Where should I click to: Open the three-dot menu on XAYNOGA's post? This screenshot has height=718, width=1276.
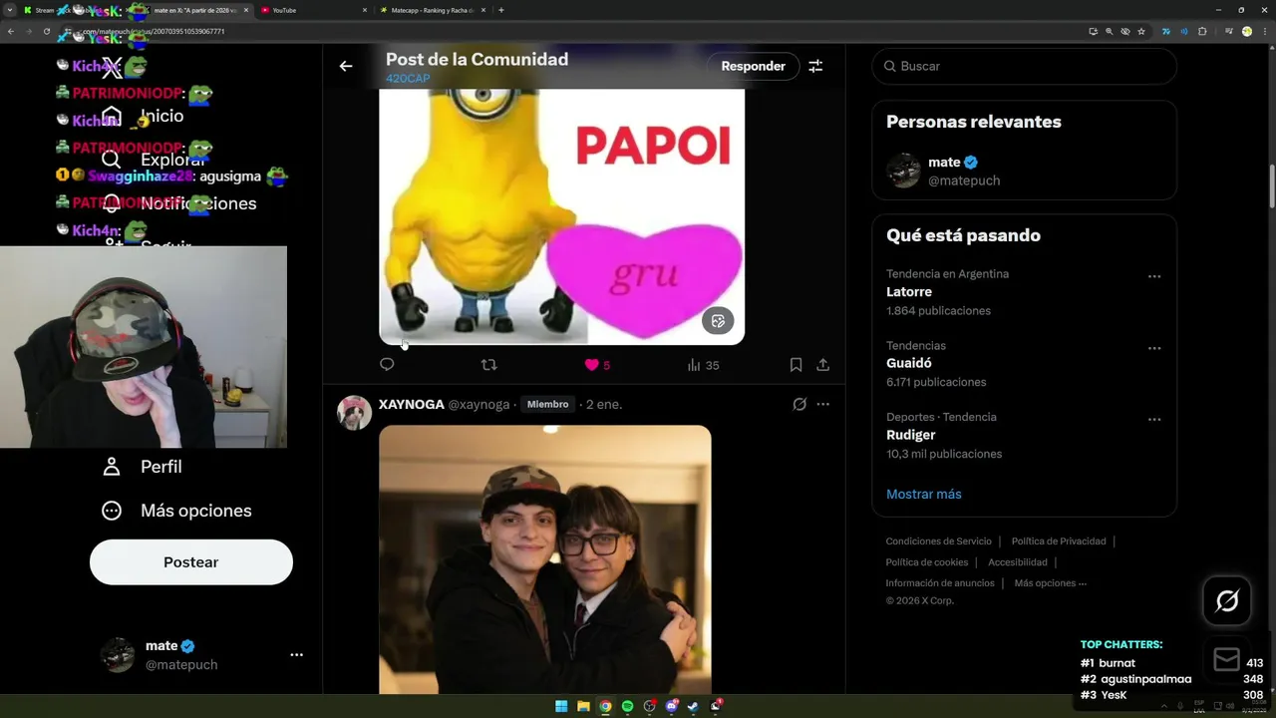coord(823,404)
